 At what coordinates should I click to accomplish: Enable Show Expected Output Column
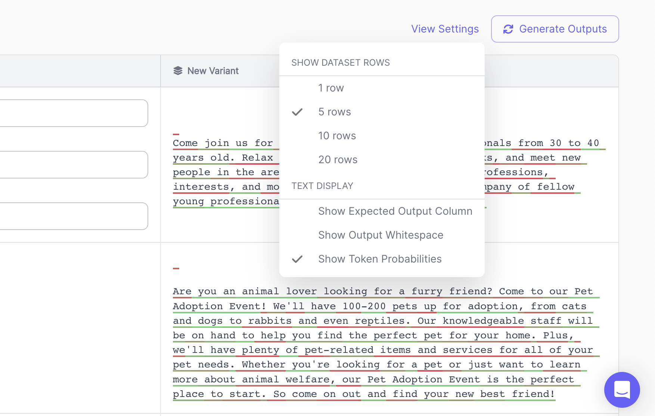click(395, 211)
